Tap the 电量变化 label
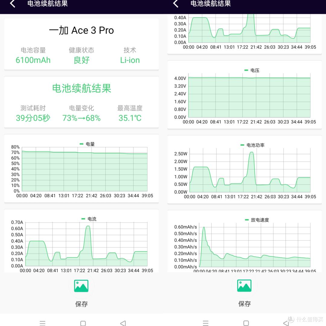This screenshot has width=326, height=326. pos(81,108)
